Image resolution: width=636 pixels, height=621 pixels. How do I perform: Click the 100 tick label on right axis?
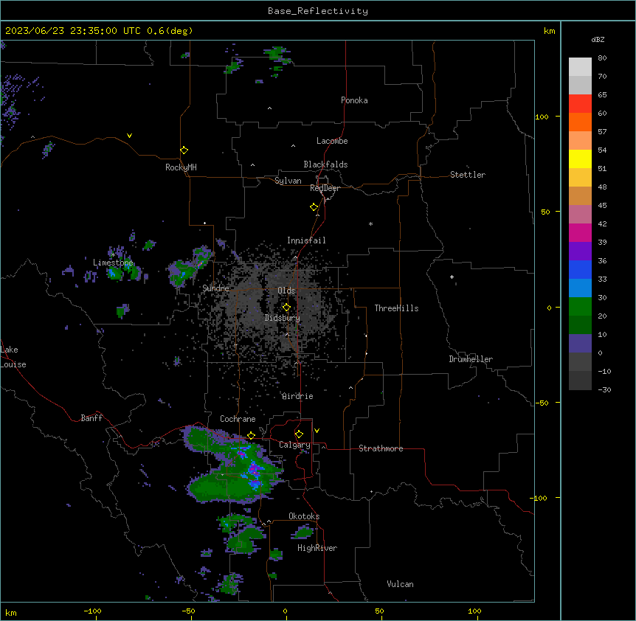pos(542,117)
